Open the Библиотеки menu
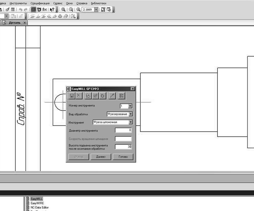The height and width of the screenshot is (211, 254). 99,3
